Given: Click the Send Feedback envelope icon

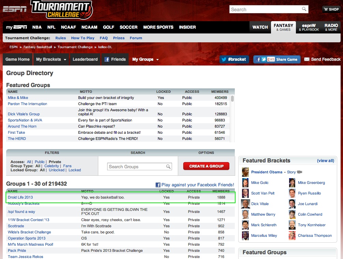Looking at the screenshot, I should (x=307, y=59).
